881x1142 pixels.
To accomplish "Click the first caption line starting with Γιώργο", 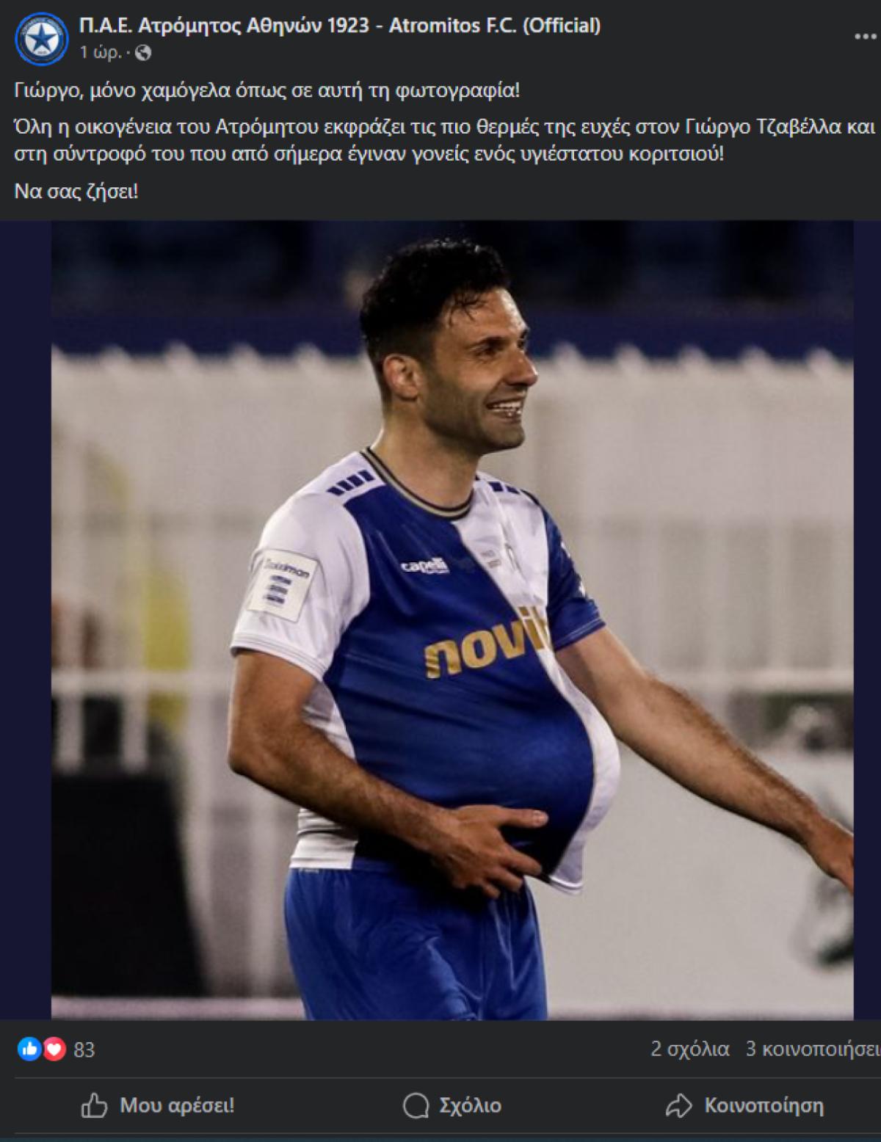I will click(267, 91).
